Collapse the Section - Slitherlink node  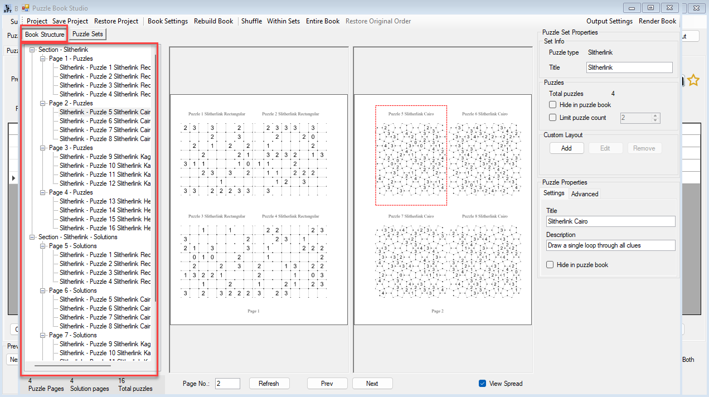point(32,50)
